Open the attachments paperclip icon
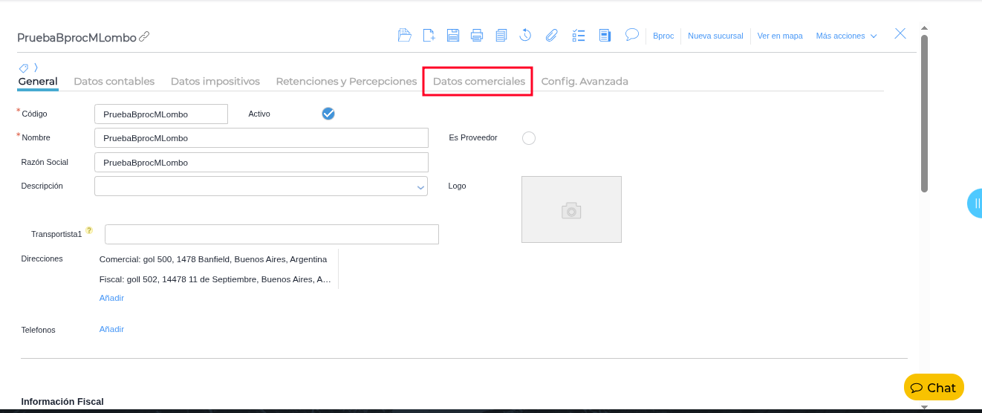Viewport: 982px width, 413px height. (x=551, y=35)
